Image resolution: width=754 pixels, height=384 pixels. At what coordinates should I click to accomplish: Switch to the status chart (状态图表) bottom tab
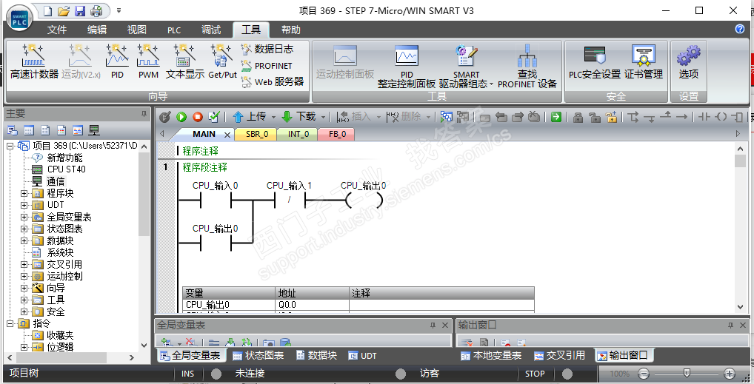click(258, 356)
